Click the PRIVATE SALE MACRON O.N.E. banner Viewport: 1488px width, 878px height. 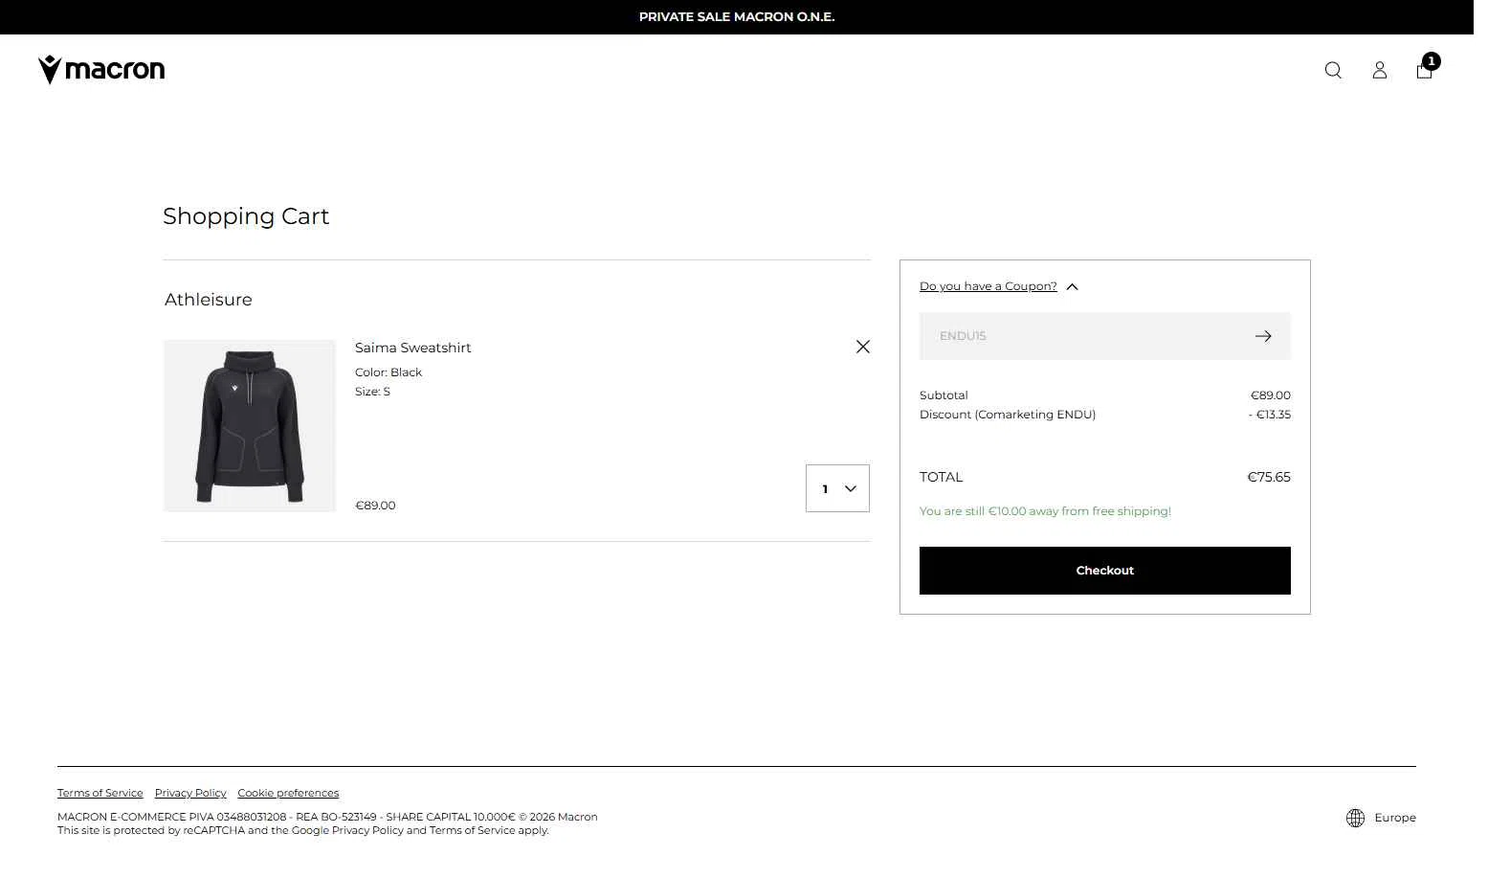pos(737,17)
